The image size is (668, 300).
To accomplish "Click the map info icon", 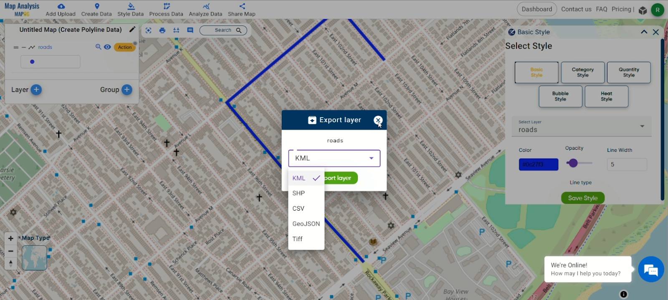I will point(623,294).
